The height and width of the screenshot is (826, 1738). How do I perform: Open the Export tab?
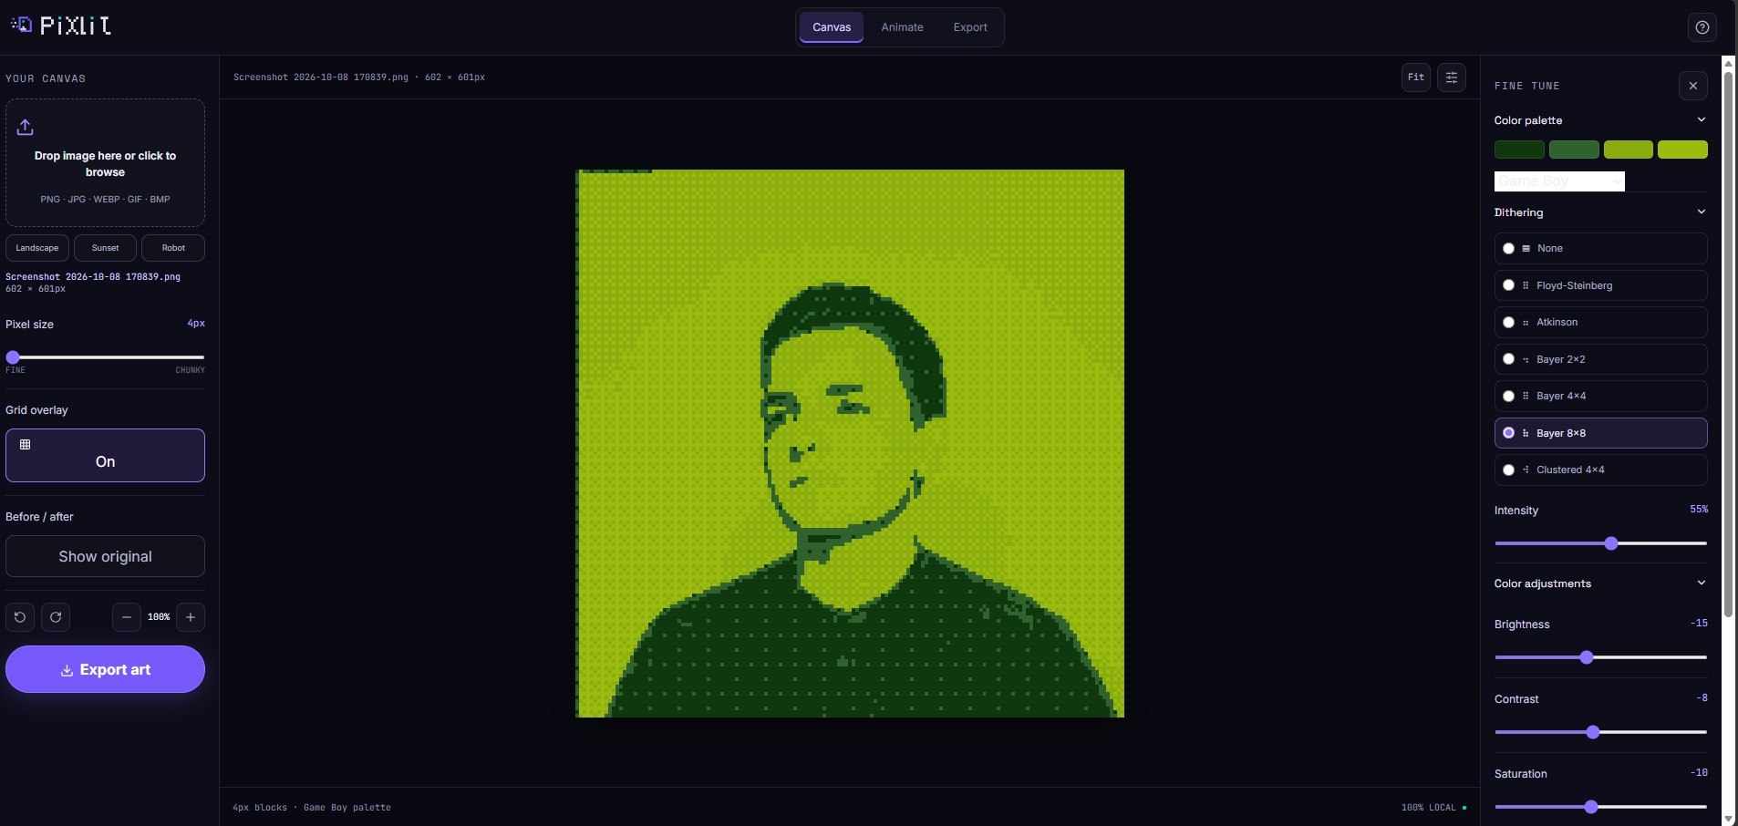click(x=970, y=27)
